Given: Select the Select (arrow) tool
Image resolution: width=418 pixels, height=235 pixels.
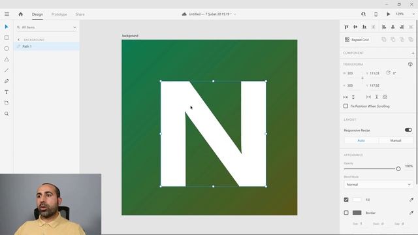Looking at the screenshot, I should pyautogui.click(x=7, y=27).
